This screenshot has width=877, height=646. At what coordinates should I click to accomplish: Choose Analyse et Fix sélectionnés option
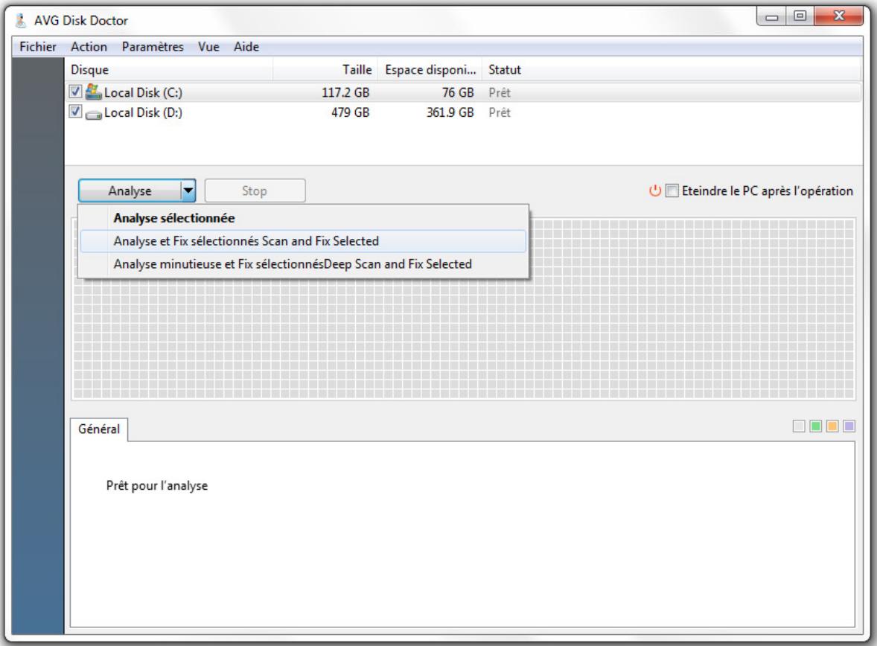302,241
